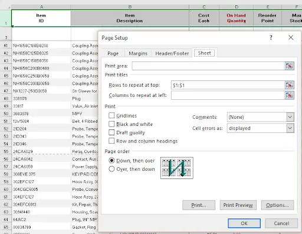
Task: Click cell 302EFC127
Action: tap(41, 181)
